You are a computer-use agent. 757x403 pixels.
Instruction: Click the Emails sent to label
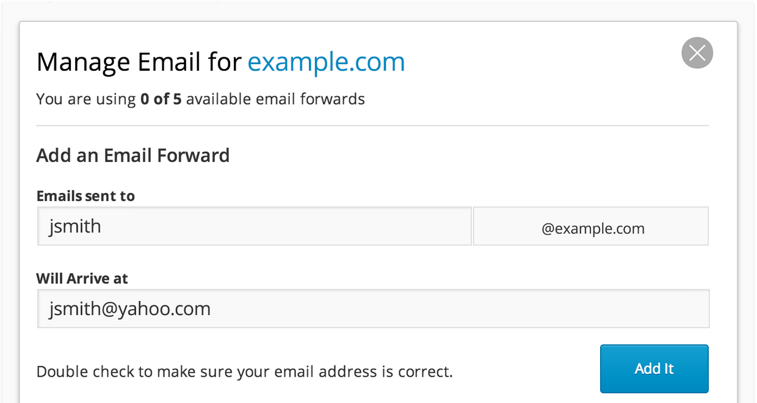click(x=85, y=196)
